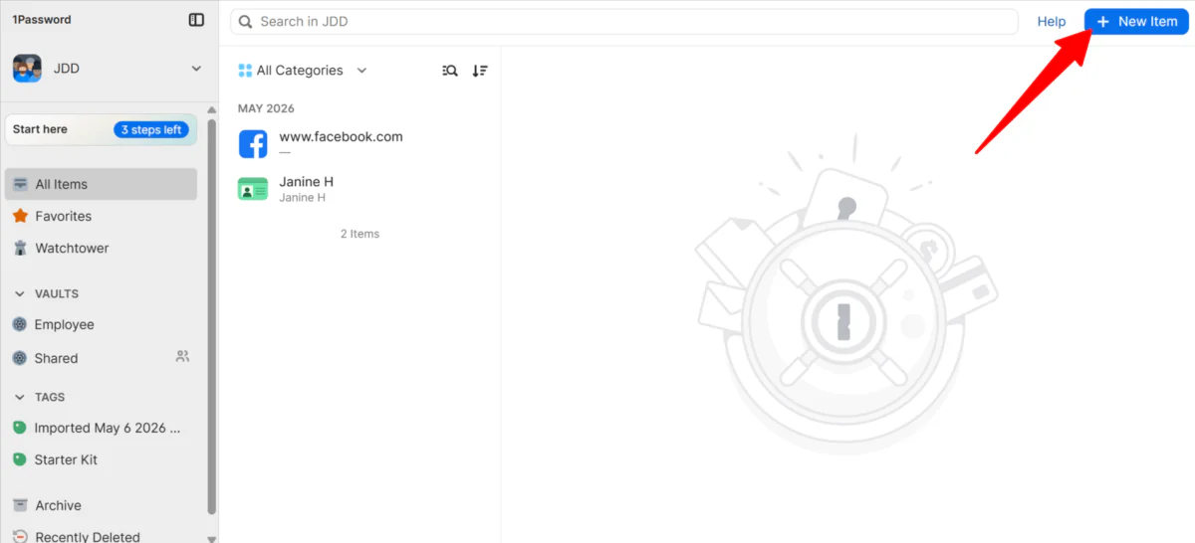Toggle the sidebar panel icon

[x=196, y=20]
